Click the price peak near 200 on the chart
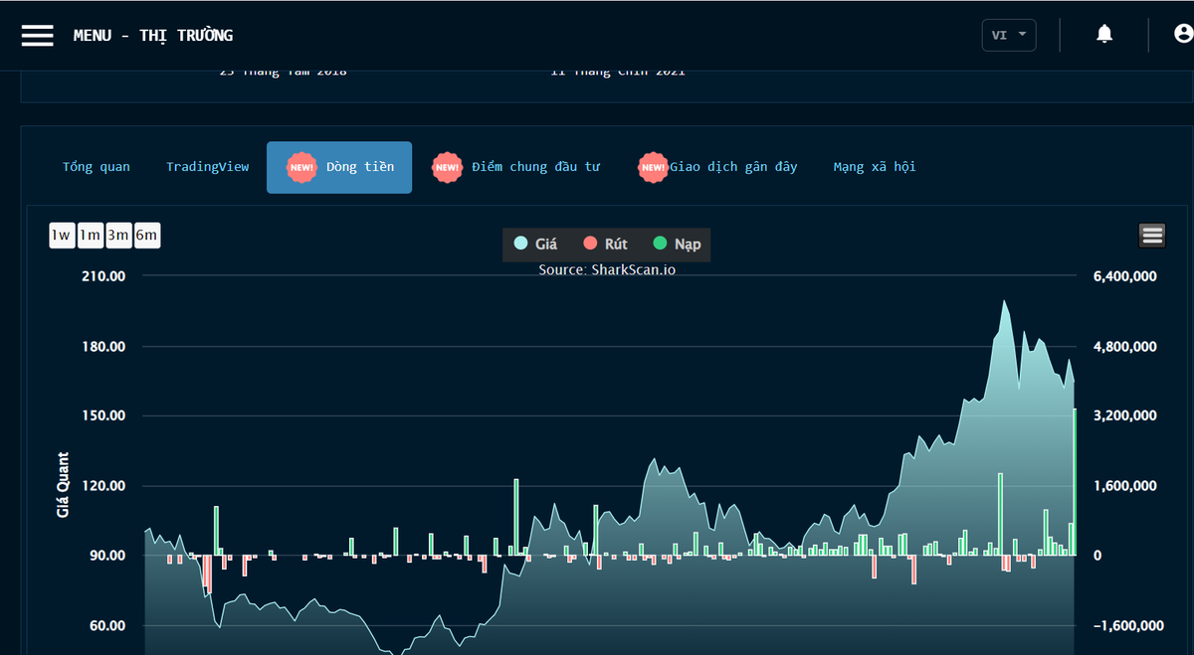This screenshot has width=1194, height=655. [x=1004, y=301]
